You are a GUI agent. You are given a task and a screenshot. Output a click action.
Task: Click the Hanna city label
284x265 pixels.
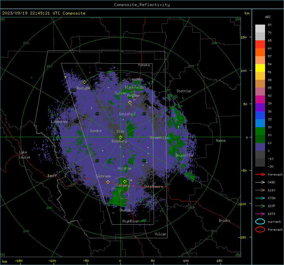click(221, 141)
